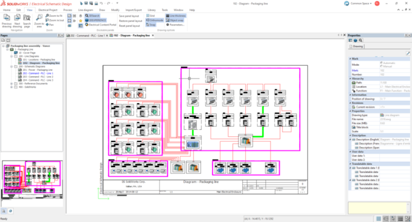Select the Manual mark mode radio button
This screenshot has width=412, height=222.
(x=381, y=66)
